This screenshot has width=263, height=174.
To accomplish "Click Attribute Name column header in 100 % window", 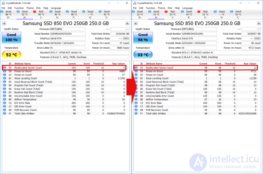I will pyautogui.click(x=22, y=64).
